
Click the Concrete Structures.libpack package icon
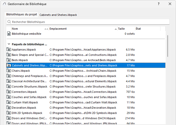(x=9, y=86)
